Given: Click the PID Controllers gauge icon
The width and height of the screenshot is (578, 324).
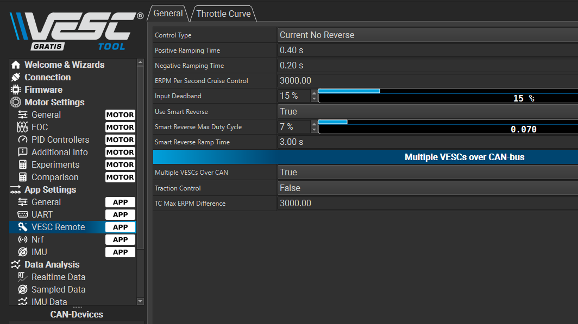Looking at the screenshot, I should point(22,140).
